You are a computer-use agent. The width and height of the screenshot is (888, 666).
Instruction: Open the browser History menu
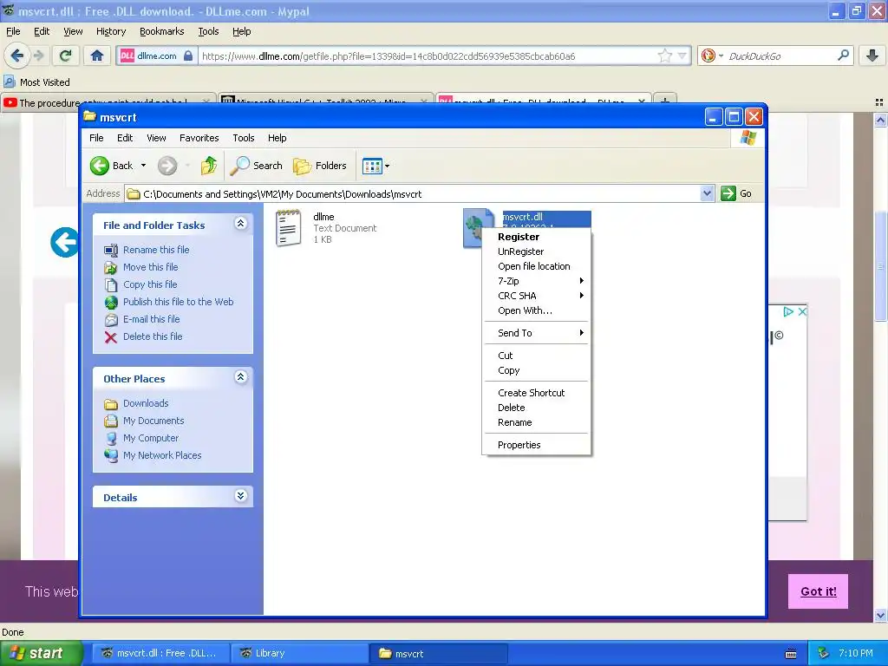[110, 32]
